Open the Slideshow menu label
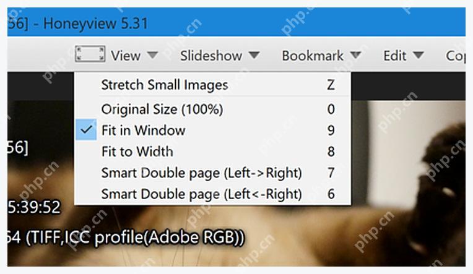This screenshot has height=274, width=473. (x=211, y=56)
